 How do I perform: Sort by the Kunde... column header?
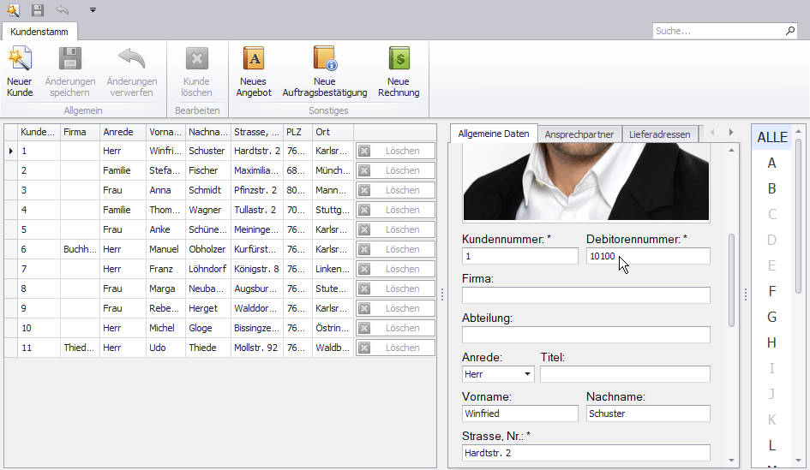tap(39, 132)
